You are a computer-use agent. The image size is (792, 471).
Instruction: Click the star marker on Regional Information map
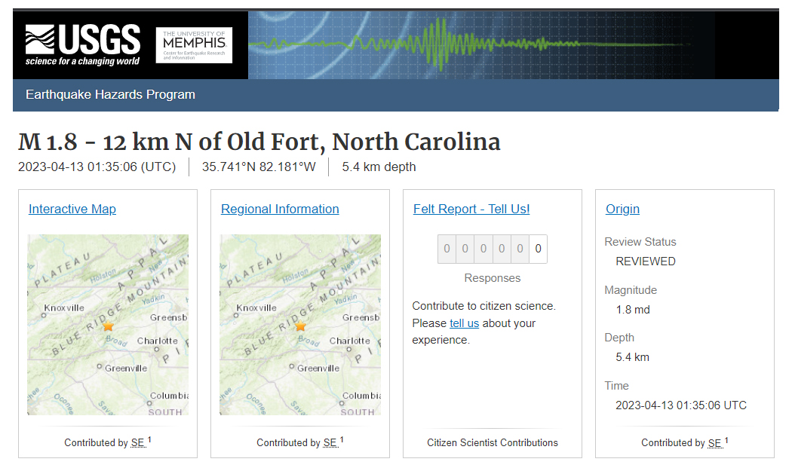tap(300, 326)
